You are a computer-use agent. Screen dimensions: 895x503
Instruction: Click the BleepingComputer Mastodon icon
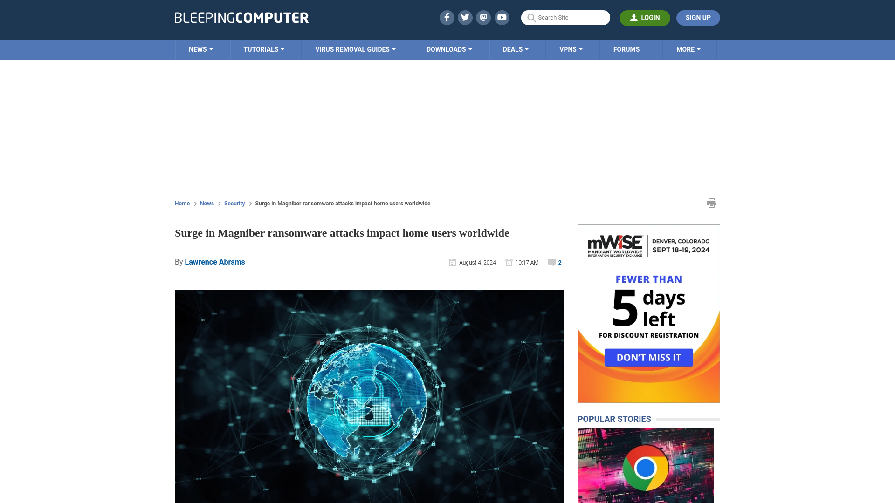484,17
